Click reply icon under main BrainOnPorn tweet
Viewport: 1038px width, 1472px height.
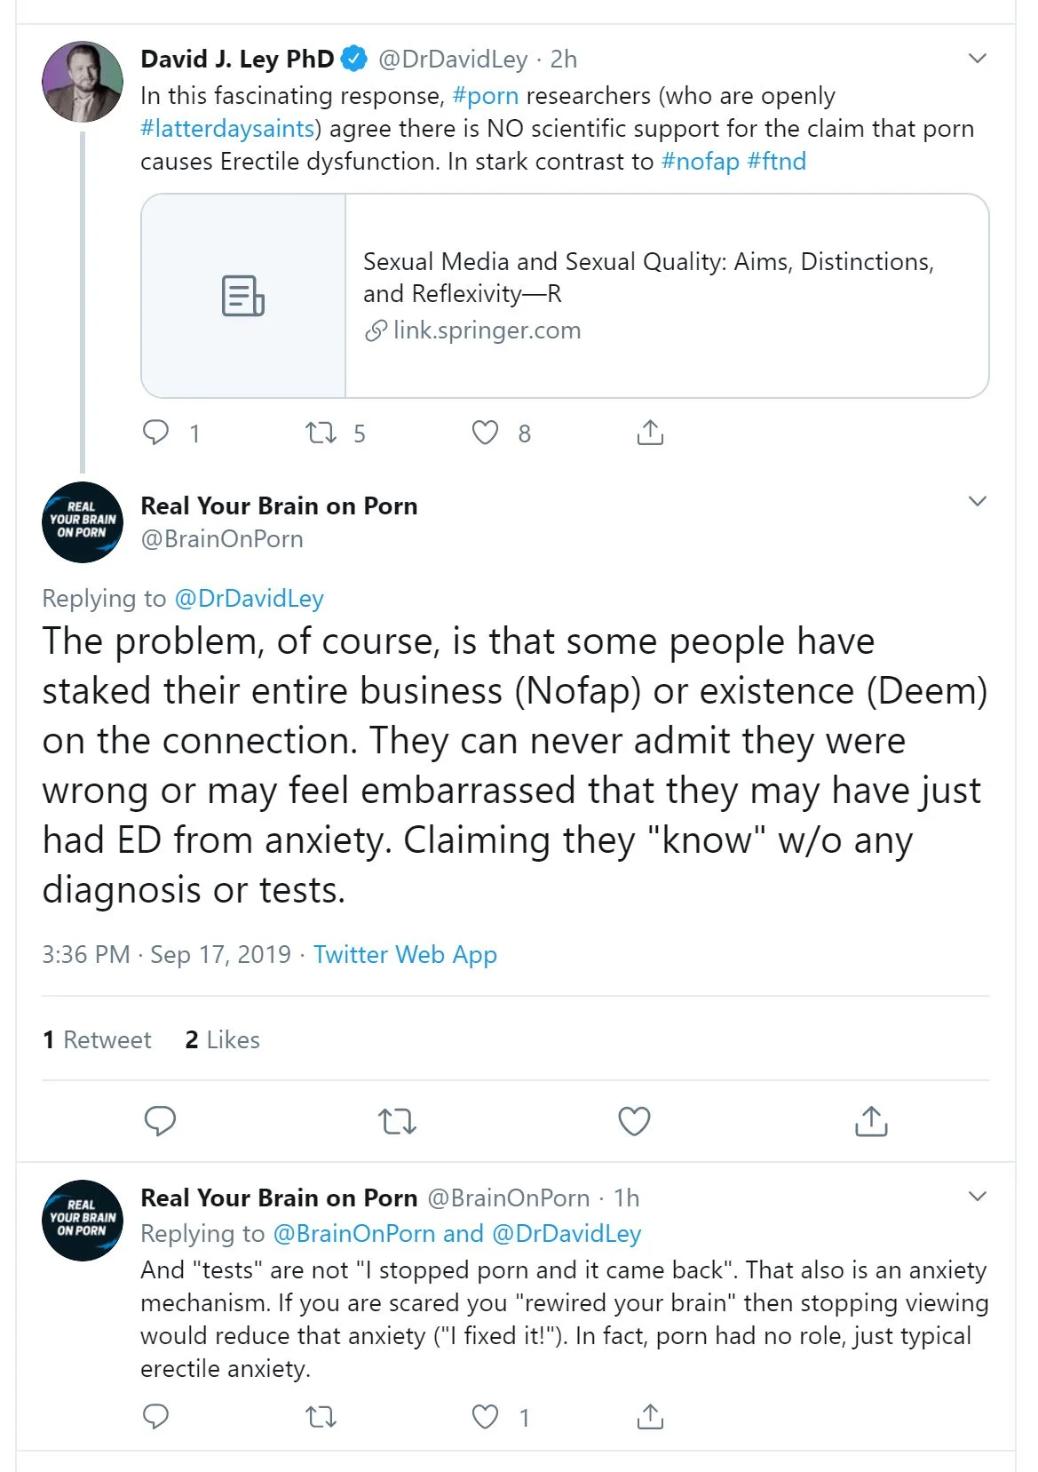tap(160, 1121)
